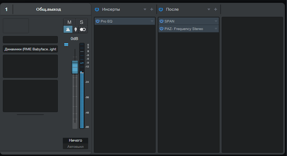Open the Инсерты section dropdown arrow
This screenshot has width=287, height=156.
(145, 9)
